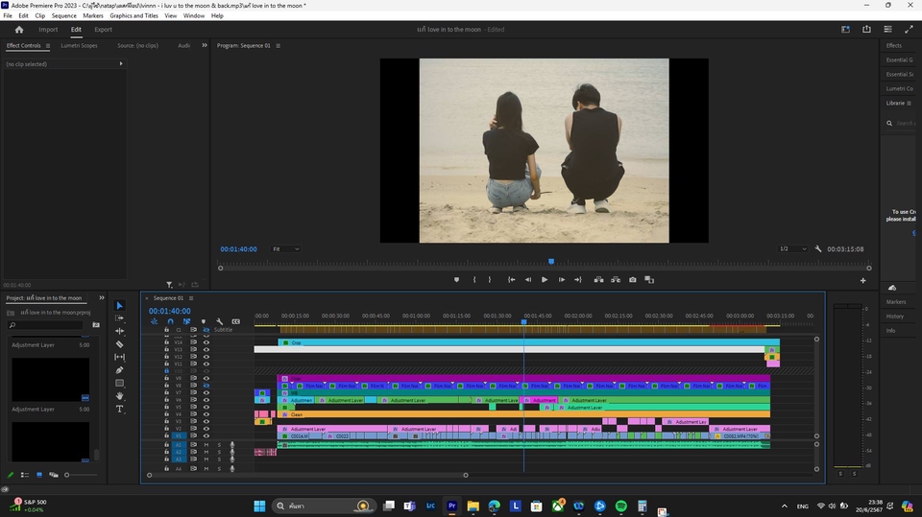Open the Quick Export share icon
This screenshot has width=922, height=517.
click(x=866, y=30)
